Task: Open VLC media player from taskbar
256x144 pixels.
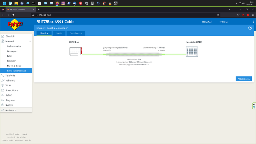Action: [110, 3]
